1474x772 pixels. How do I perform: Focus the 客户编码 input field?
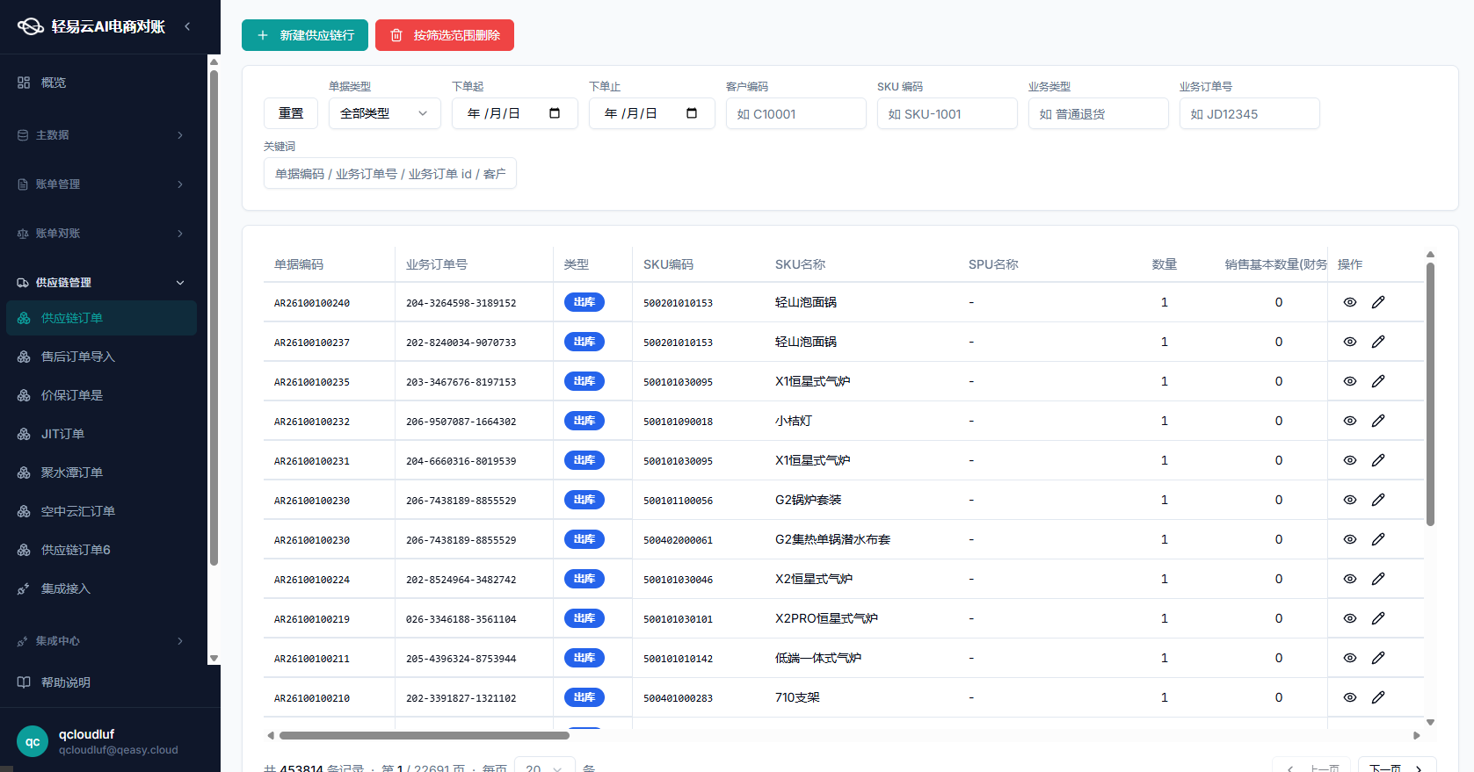(x=796, y=113)
